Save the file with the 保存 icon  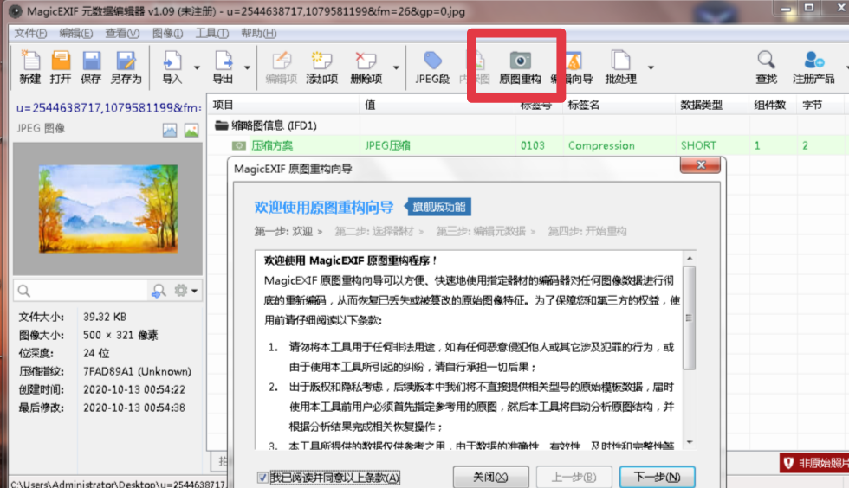click(x=91, y=61)
